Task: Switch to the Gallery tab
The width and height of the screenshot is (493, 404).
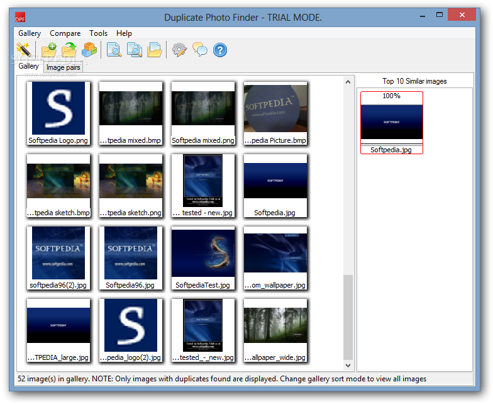Action: 29,66
